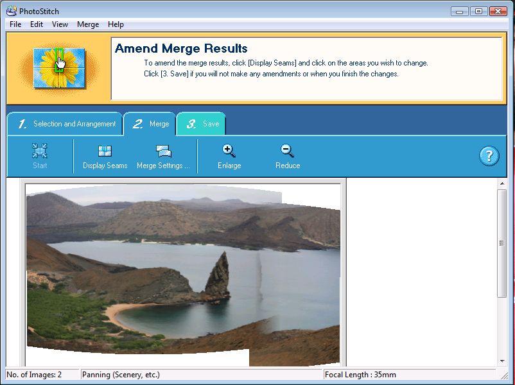Open Merge Settings
The height and width of the screenshot is (385, 515).
tap(163, 156)
